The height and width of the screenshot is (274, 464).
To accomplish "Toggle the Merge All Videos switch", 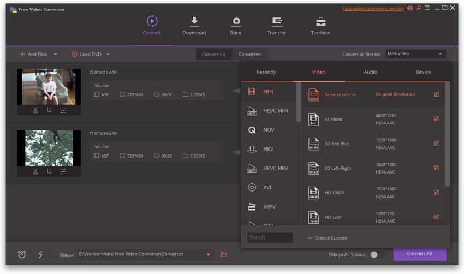I will point(378,255).
